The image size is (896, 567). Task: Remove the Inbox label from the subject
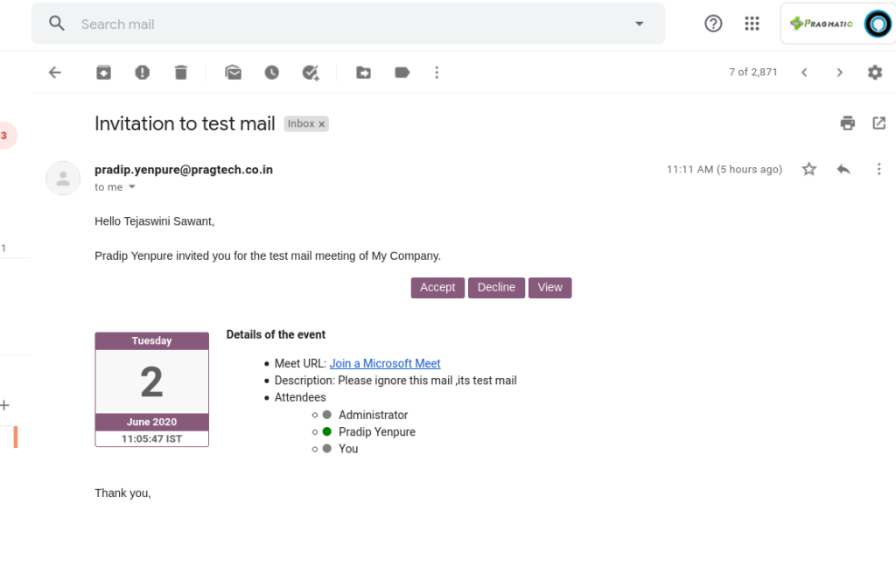(319, 123)
